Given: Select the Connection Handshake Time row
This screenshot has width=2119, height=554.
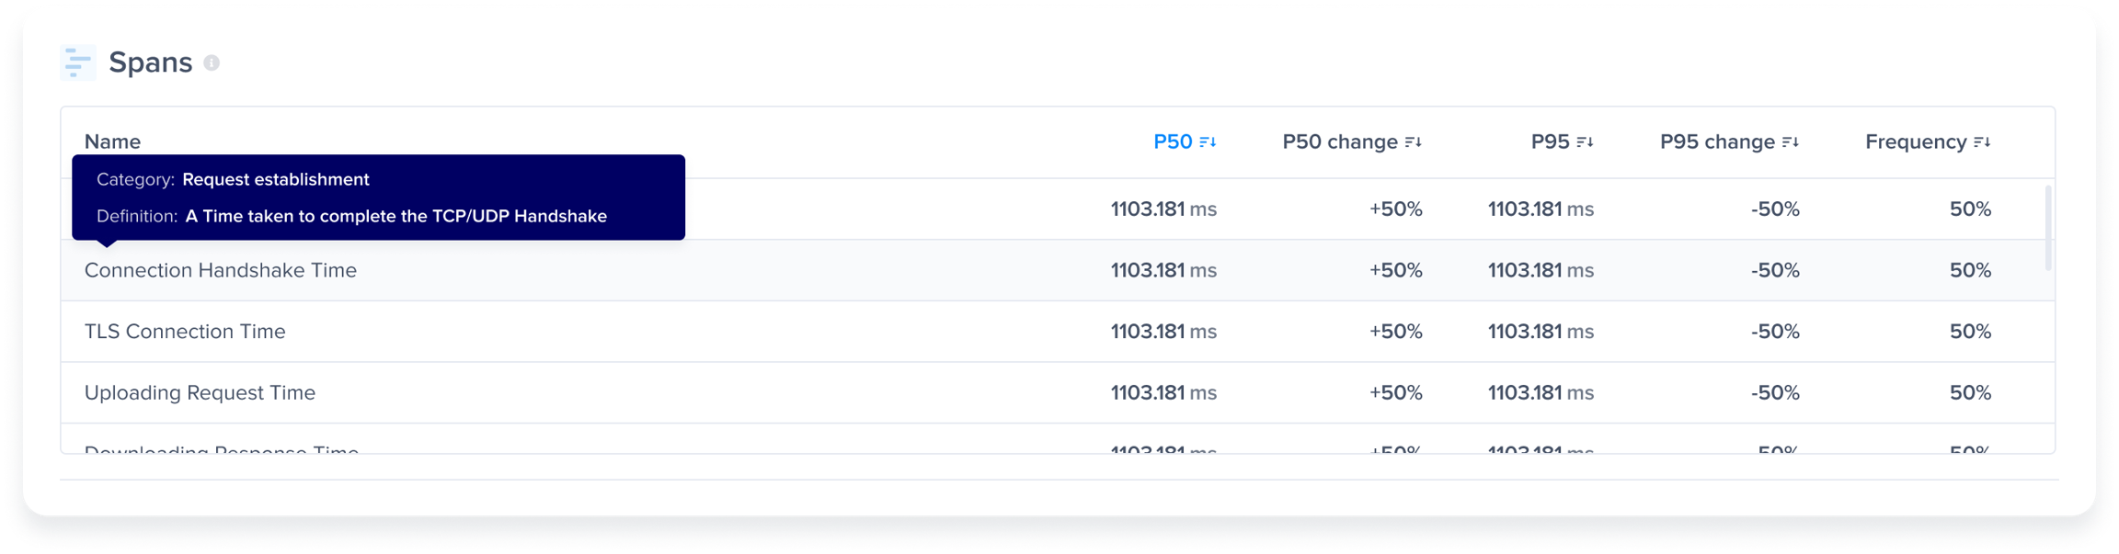Looking at the screenshot, I should [x=221, y=270].
